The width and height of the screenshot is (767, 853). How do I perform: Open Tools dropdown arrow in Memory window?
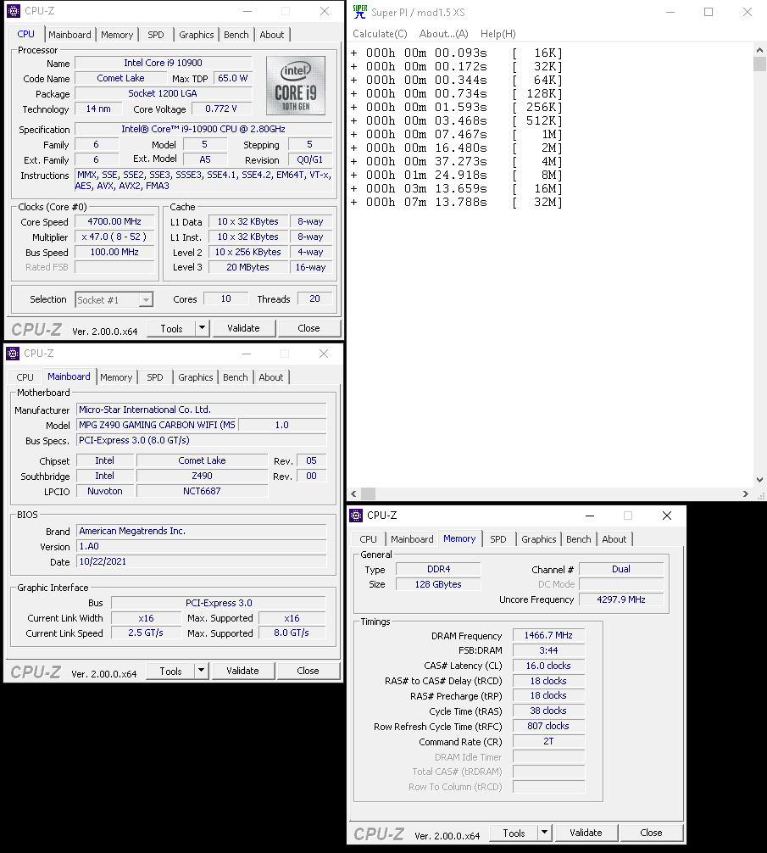click(545, 833)
